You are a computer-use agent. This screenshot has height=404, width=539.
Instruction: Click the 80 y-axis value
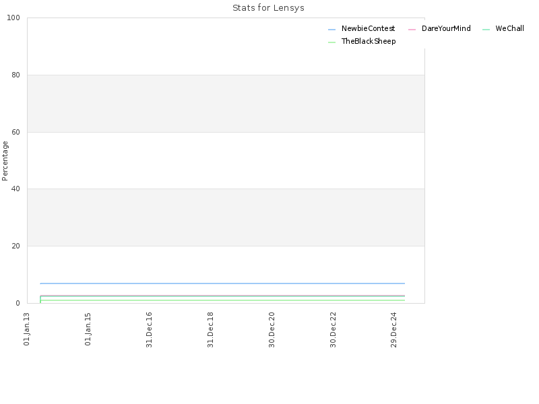coord(15,75)
